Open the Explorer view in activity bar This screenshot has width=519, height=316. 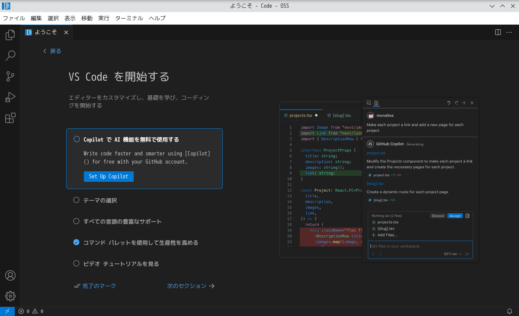(10, 35)
